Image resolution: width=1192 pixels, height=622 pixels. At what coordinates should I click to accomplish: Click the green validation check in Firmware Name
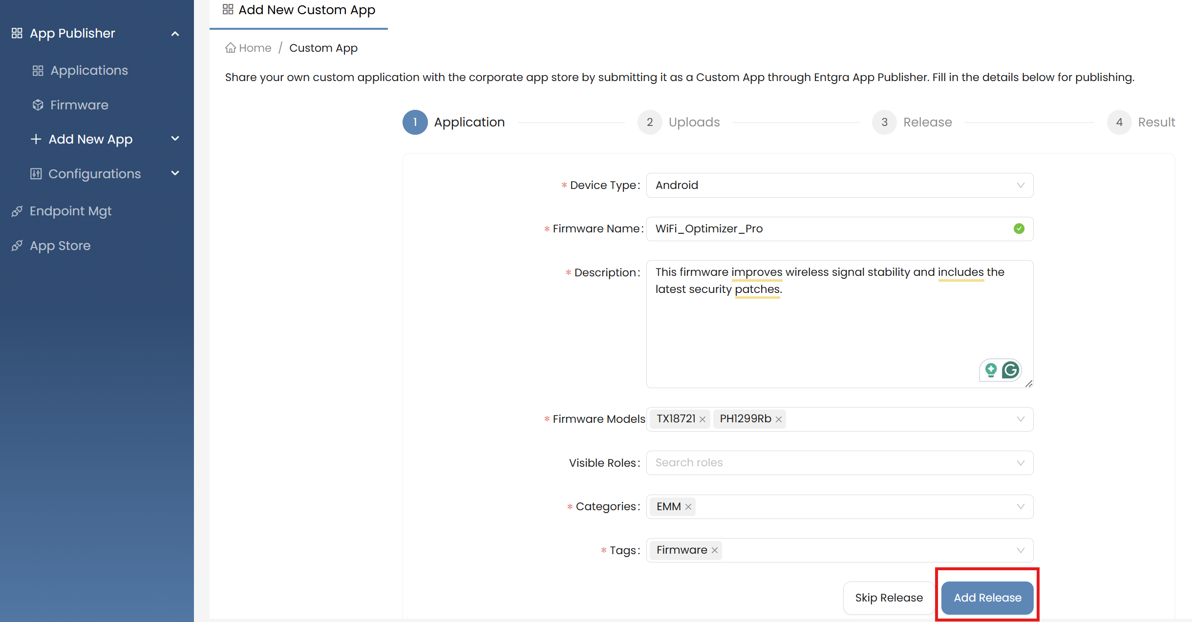[1019, 228]
